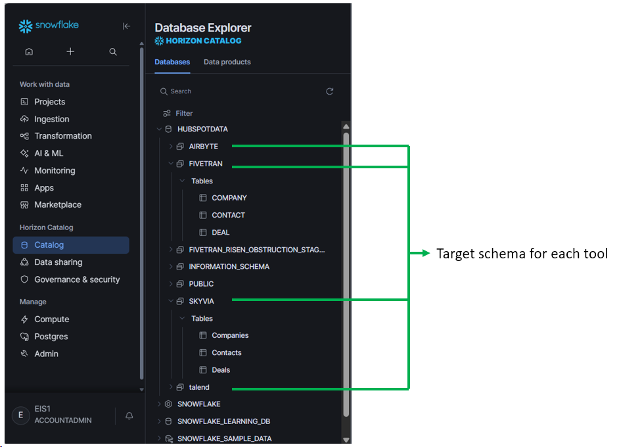The height and width of the screenshot is (447, 619).
Task: Click the INFORMATION_SCHEMA schema icon
Action: 180,267
